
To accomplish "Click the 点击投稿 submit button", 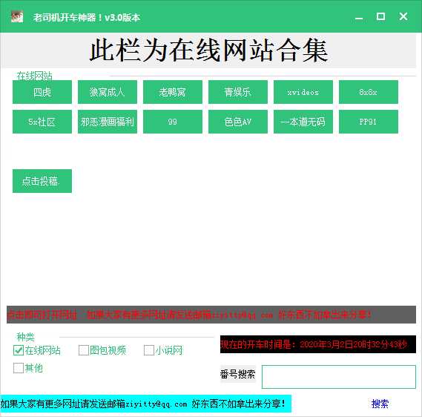I will click(x=42, y=181).
